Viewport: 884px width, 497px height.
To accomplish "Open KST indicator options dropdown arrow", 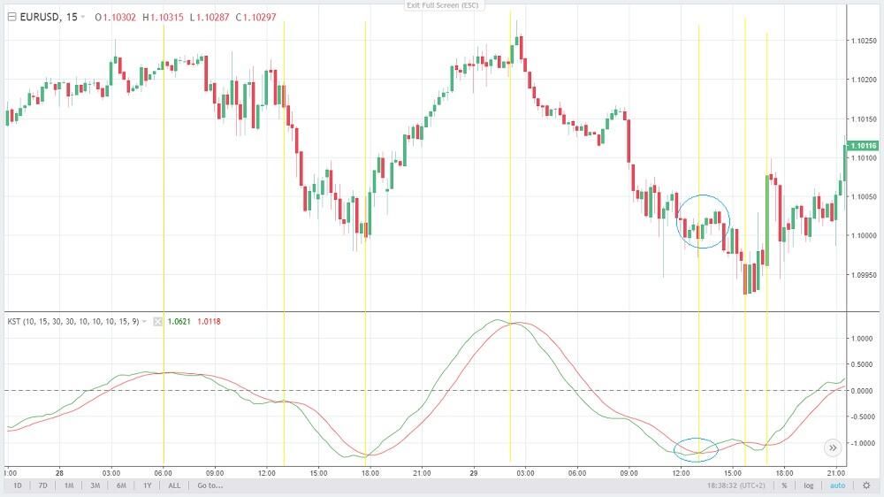I will [x=145, y=321].
